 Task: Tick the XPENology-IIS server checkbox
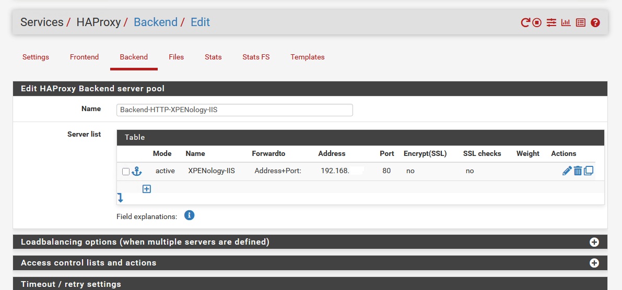(126, 172)
